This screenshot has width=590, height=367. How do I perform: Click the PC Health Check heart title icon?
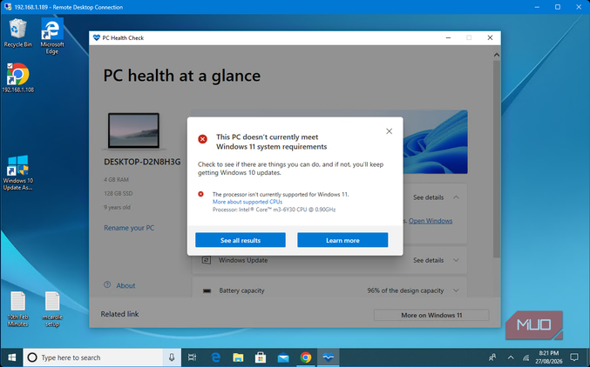(97, 37)
